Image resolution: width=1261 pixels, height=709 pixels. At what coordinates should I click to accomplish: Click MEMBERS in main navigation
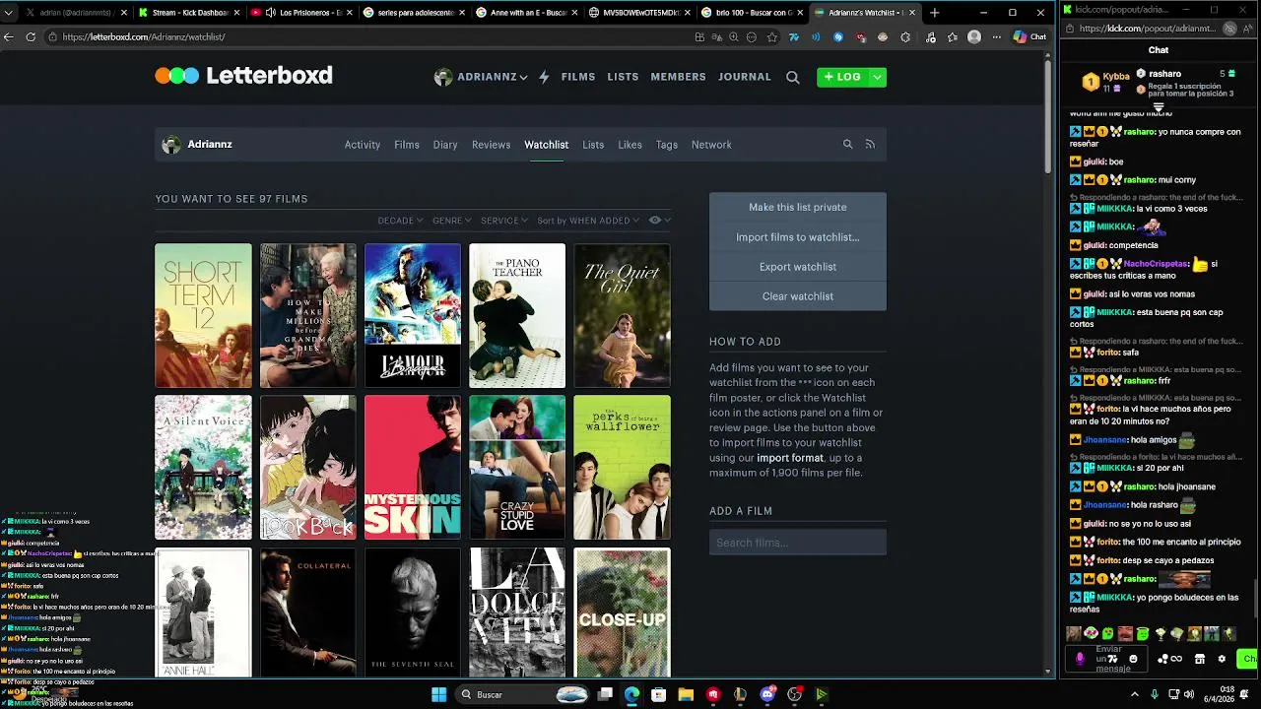tap(678, 77)
